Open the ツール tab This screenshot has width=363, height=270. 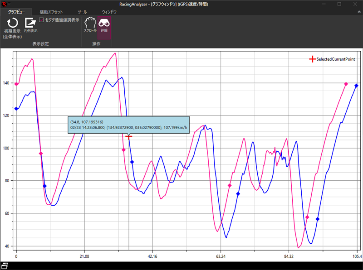83,12
